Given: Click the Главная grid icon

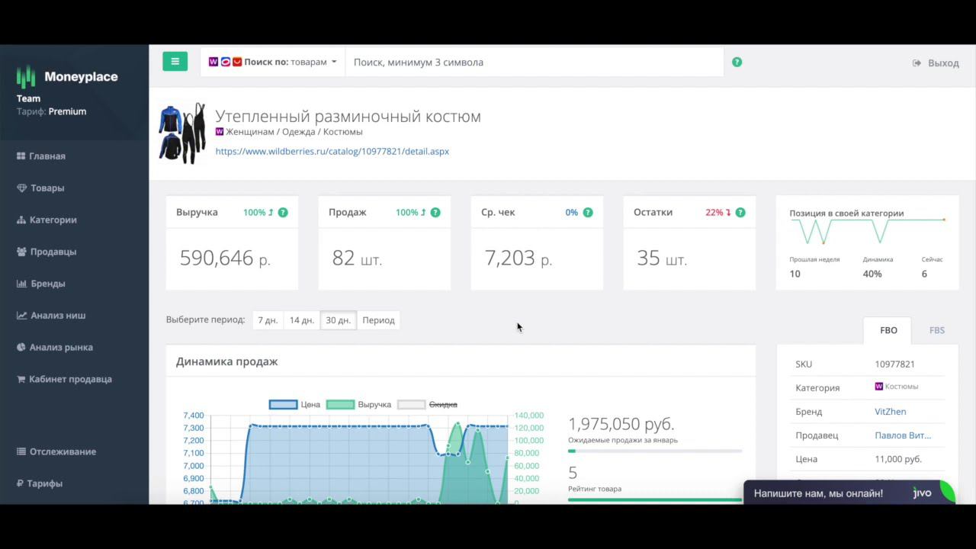Looking at the screenshot, I should (21, 156).
